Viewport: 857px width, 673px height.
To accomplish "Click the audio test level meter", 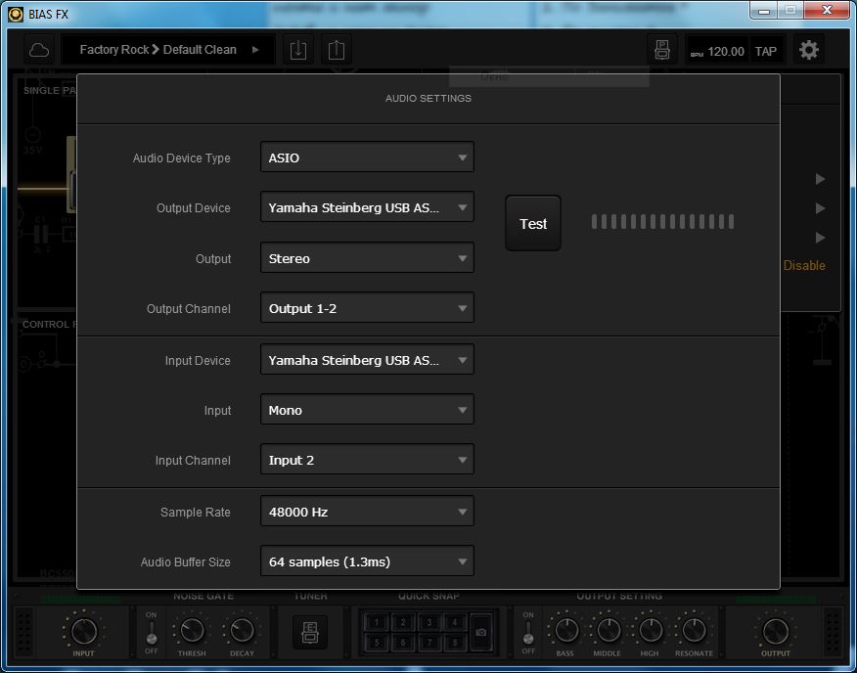I will pyautogui.click(x=662, y=221).
